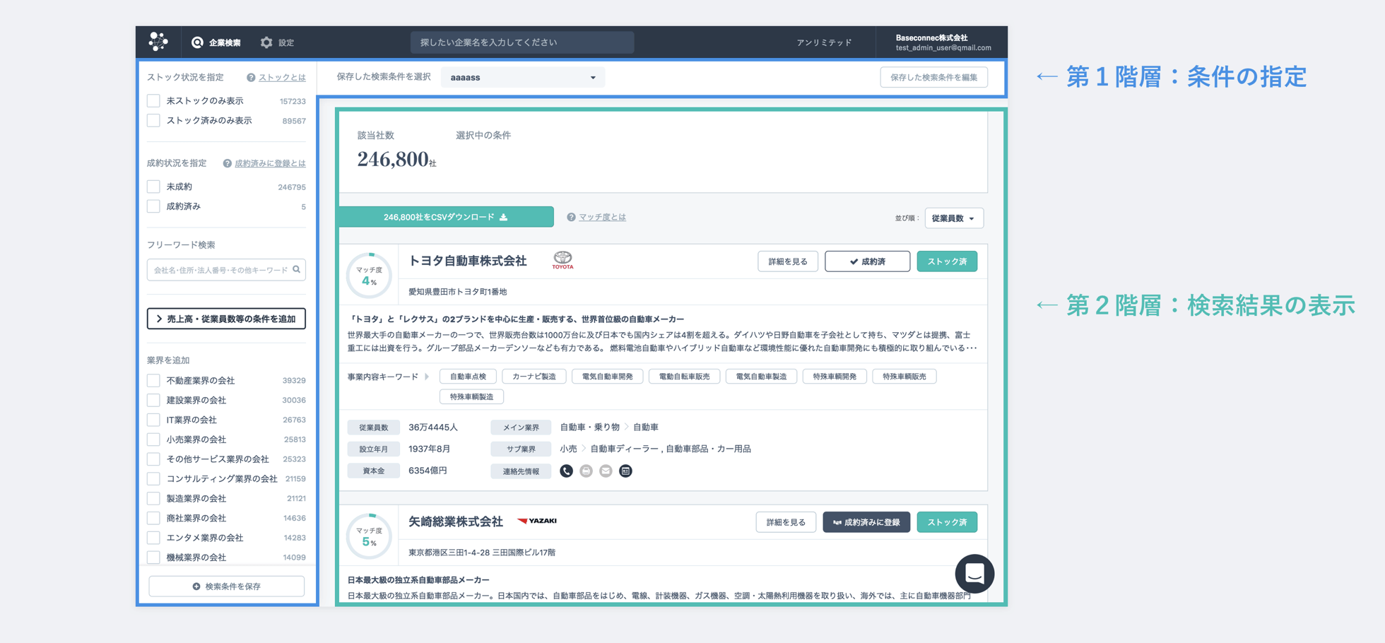The height and width of the screenshot is (643, 1385).
Task: Select 特殊車輌販売 keyword tag
Action: 904,377
